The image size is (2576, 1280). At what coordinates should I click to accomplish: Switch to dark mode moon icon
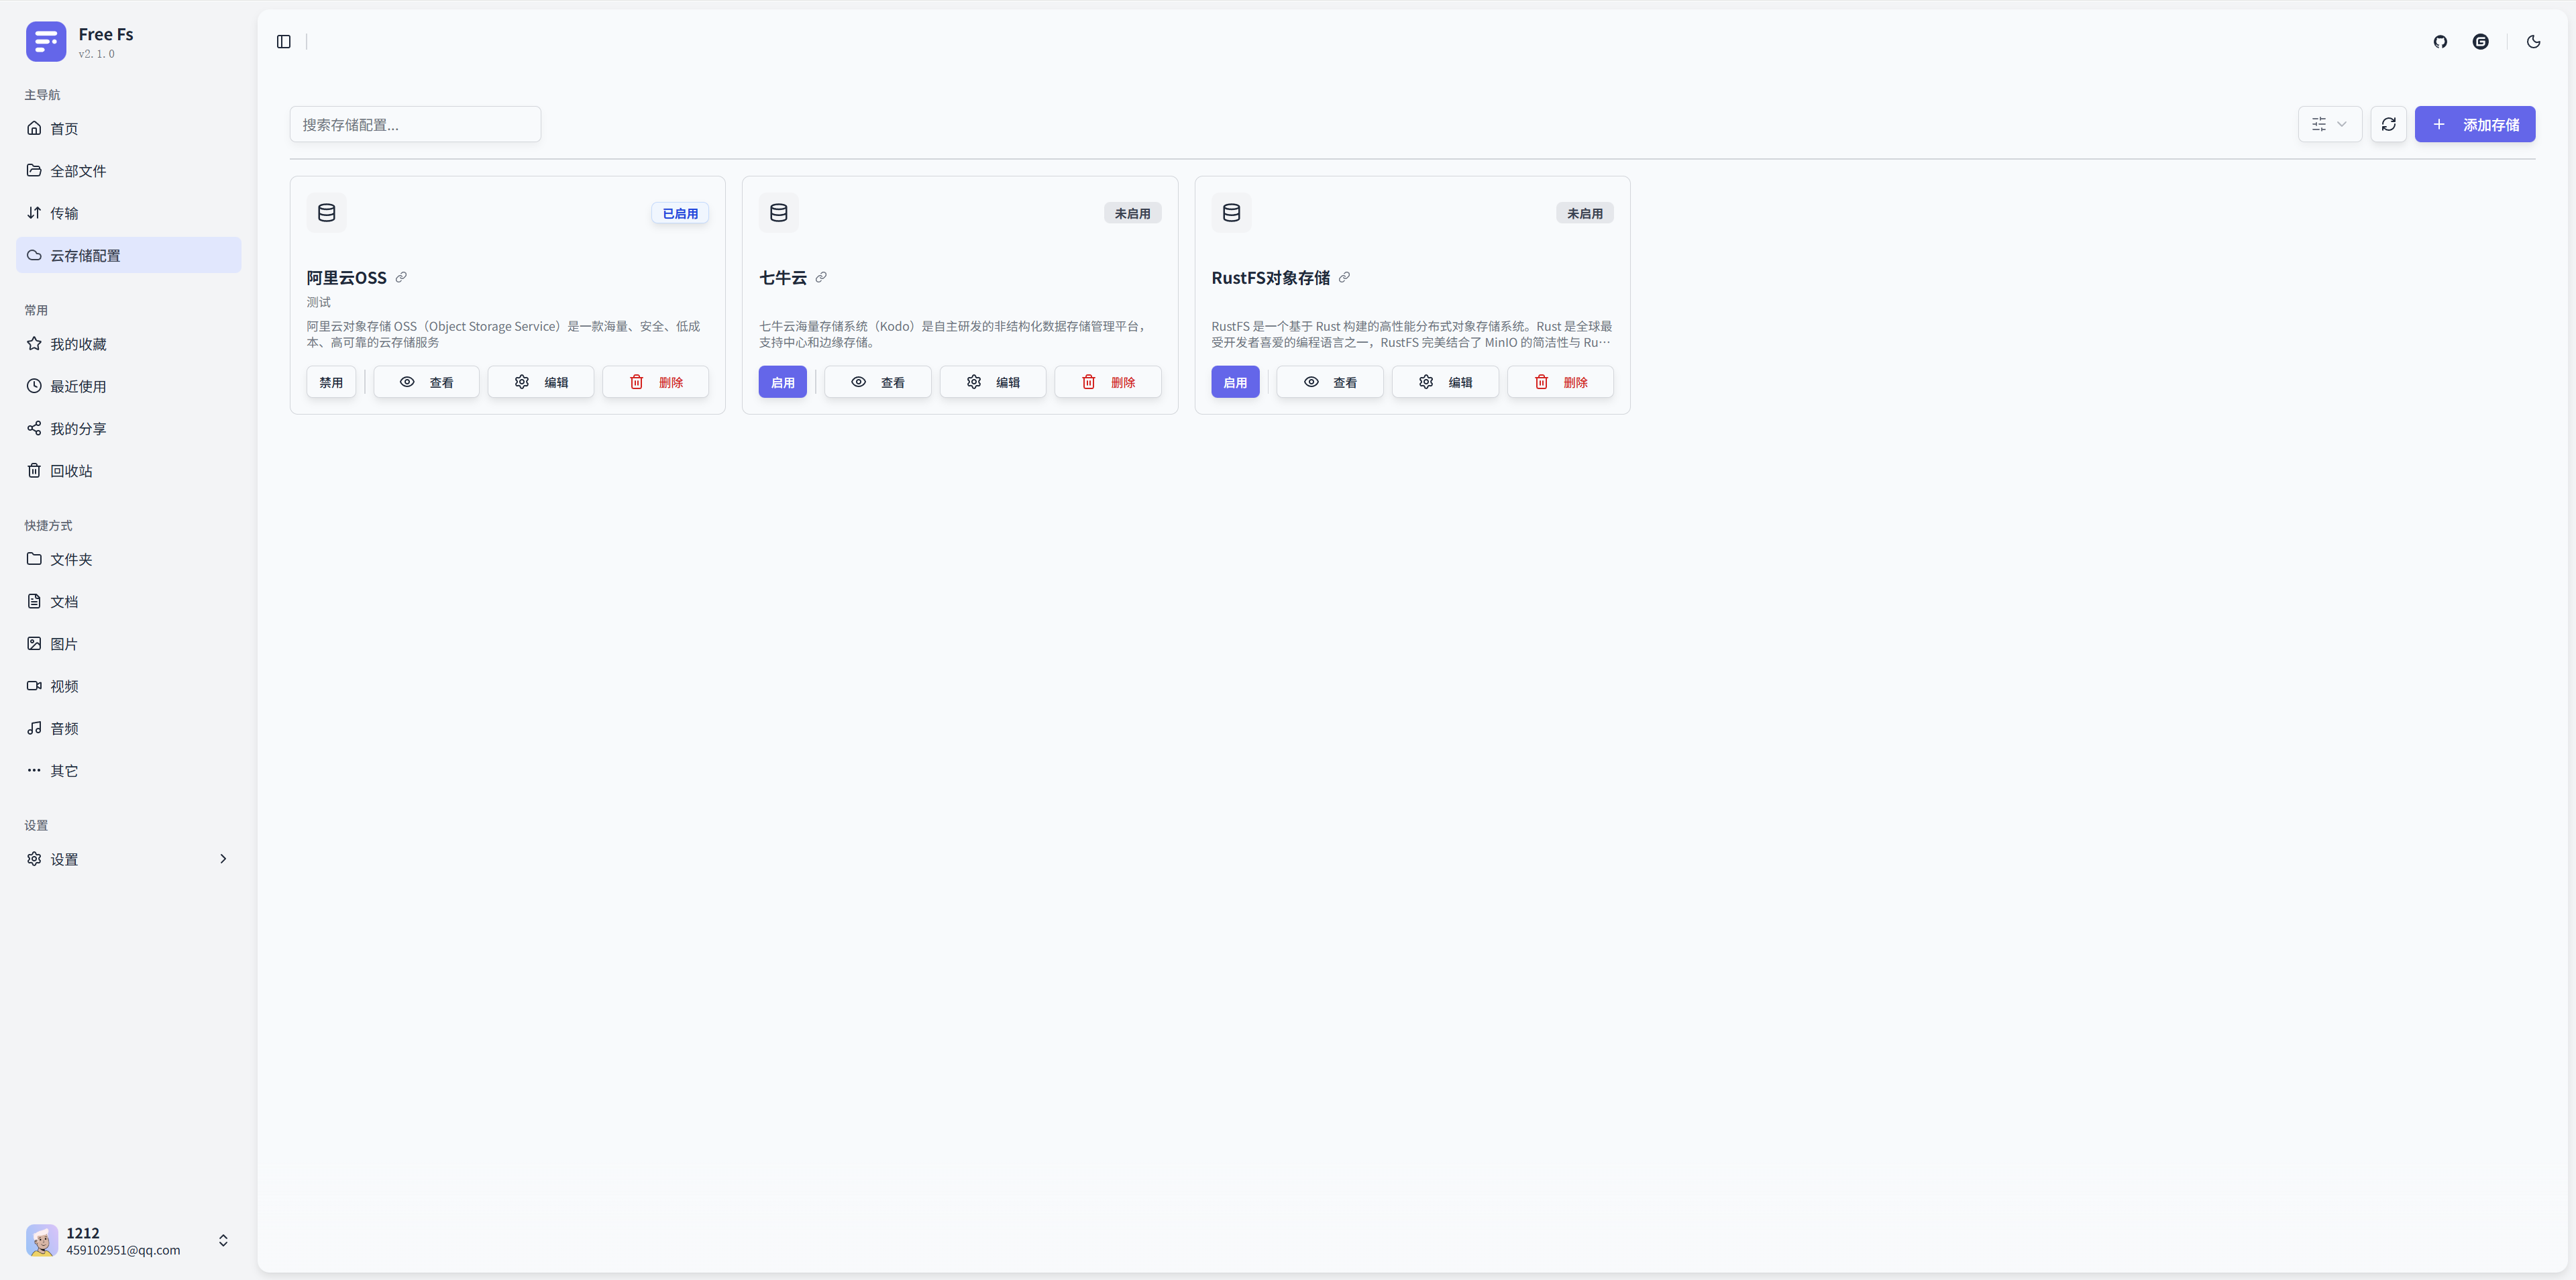2533,42
